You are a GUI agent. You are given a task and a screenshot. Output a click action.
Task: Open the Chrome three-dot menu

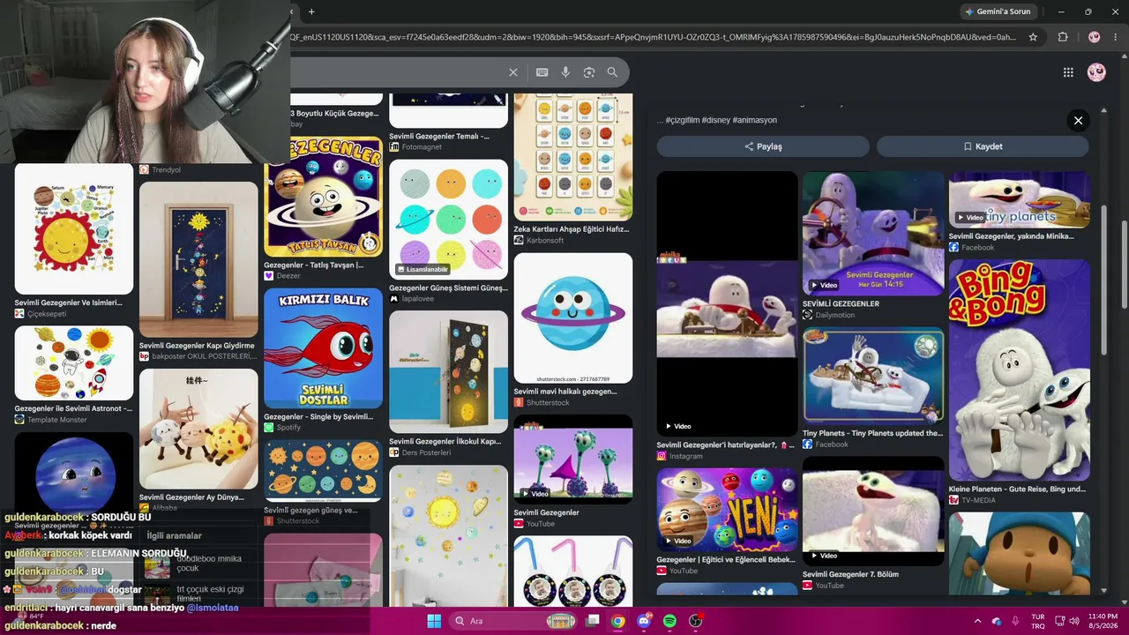tap(1116, 37)
